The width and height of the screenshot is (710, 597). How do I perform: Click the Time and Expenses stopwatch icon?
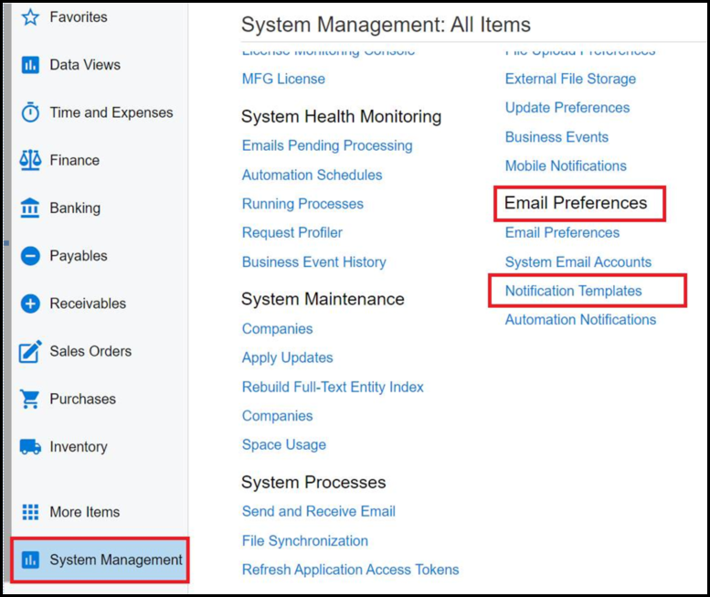click(x=30, y=112)
